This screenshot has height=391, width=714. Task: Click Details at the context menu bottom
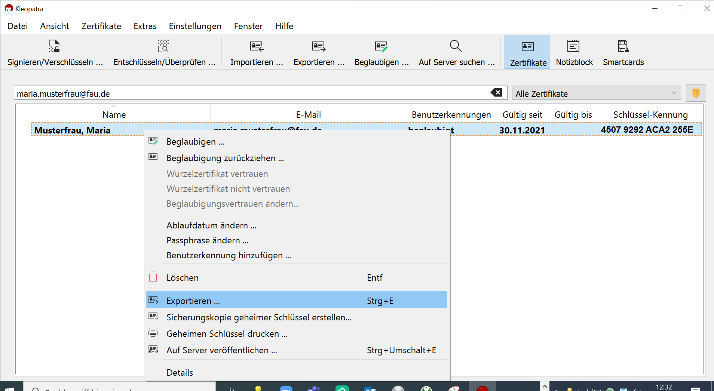(x=180, y=373)
